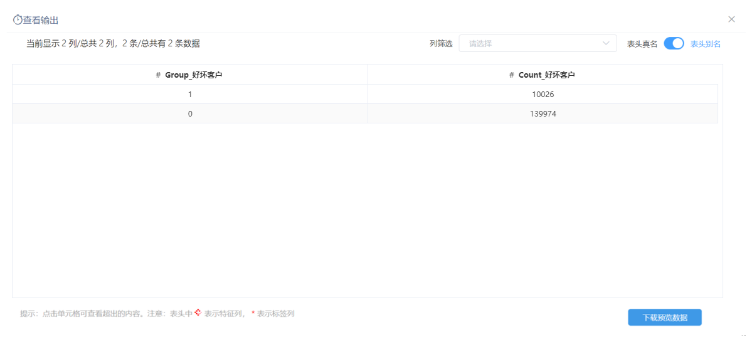Select the Group_好坏客户 column header

point(190,75)
